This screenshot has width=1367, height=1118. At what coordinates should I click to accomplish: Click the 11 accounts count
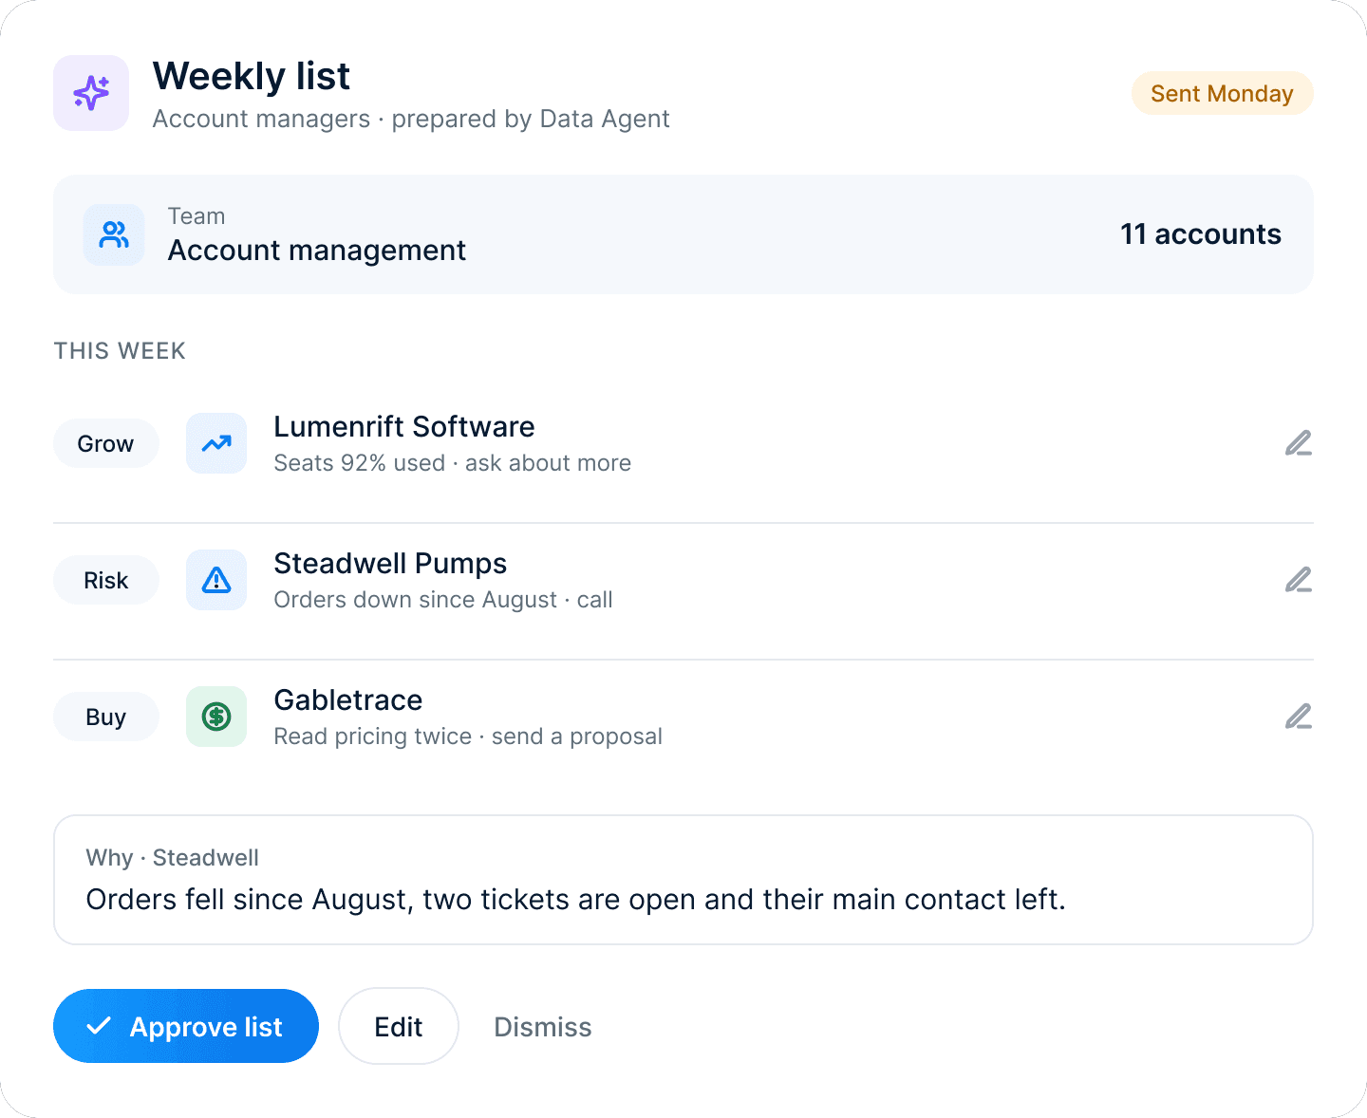pyautogui.click(x=1201, y=234)
